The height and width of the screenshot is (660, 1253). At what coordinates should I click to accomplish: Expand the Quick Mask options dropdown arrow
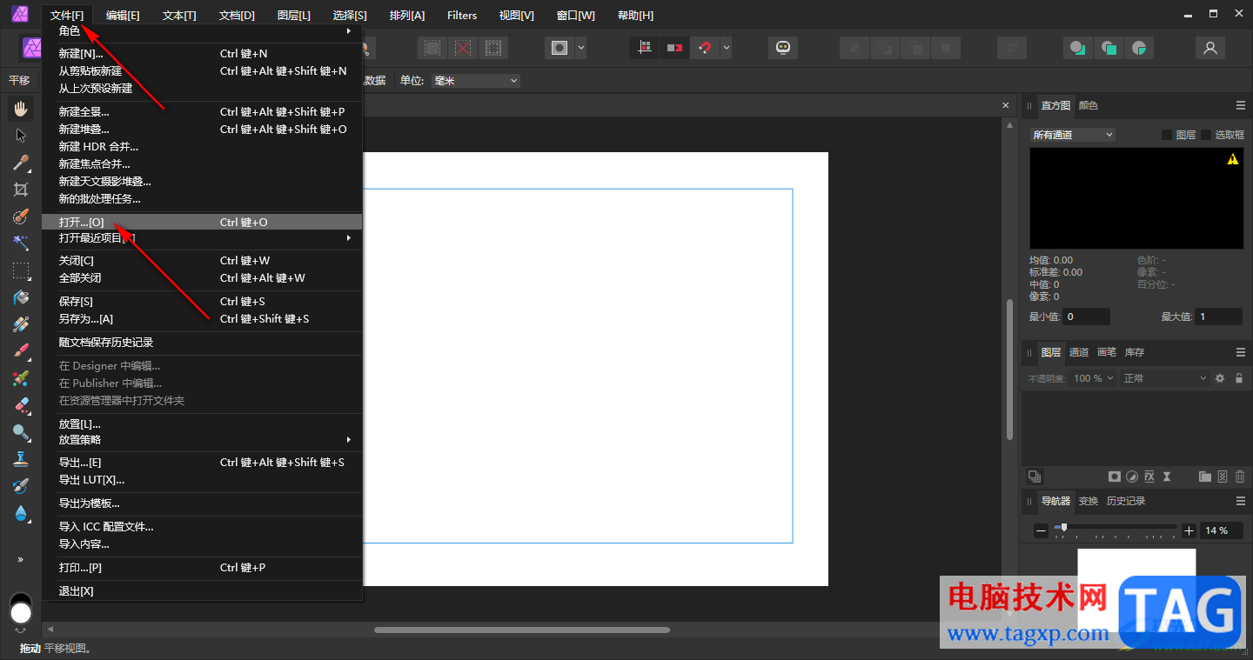pyautogui.click(x=581, y=48)
